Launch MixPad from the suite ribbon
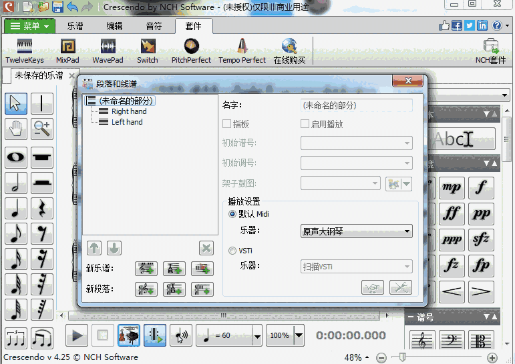515x364 pixels. (x=67, y=51)
